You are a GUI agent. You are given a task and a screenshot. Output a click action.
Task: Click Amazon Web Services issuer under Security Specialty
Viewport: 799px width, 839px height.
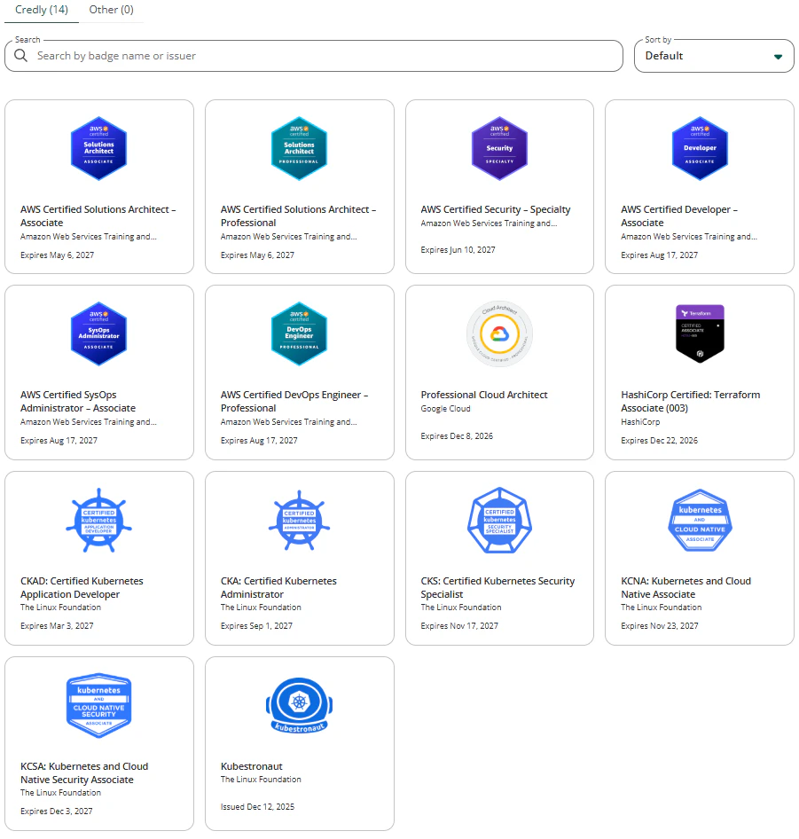click(x=489, y=223)
